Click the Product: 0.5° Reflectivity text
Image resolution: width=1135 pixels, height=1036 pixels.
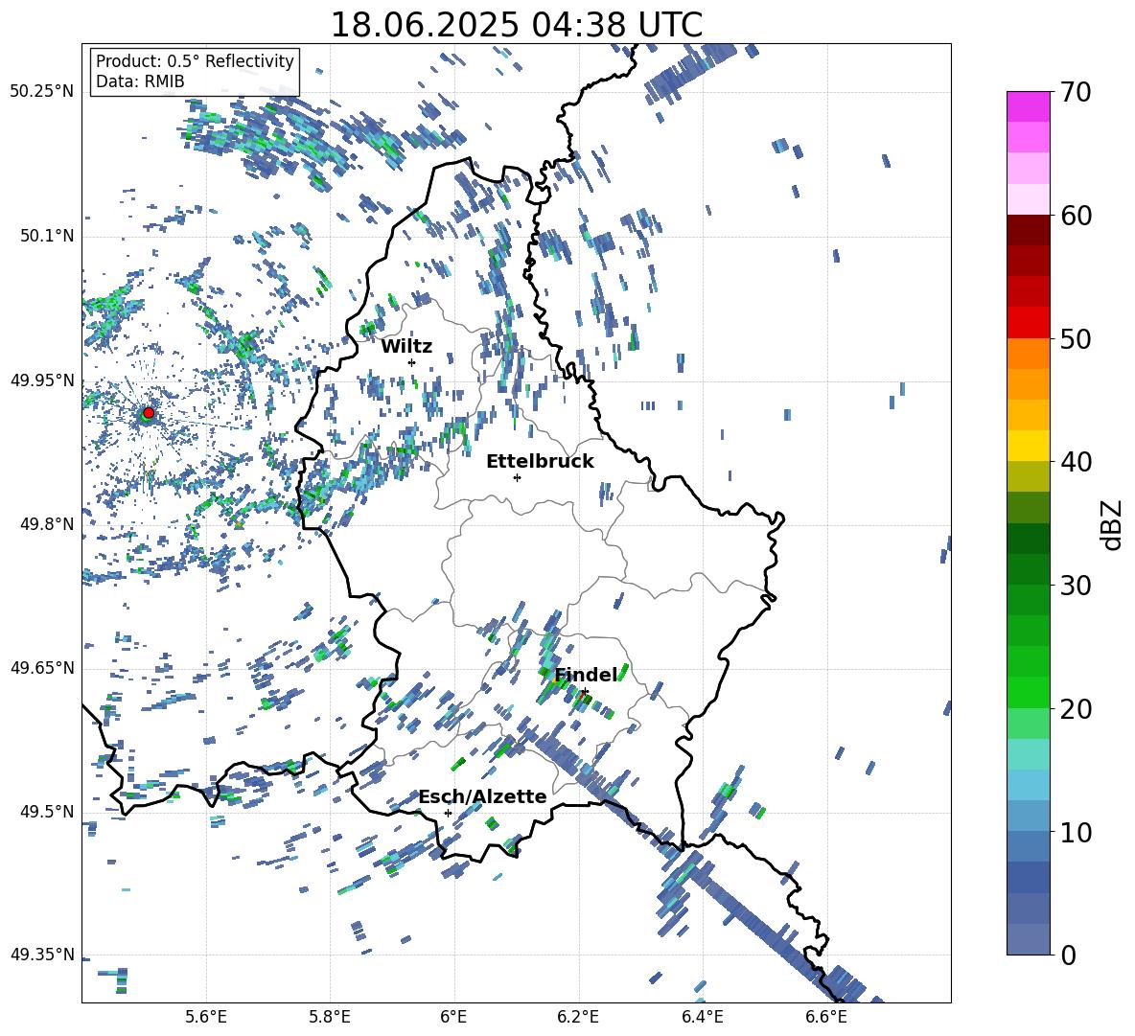click(x=195, y=60)
